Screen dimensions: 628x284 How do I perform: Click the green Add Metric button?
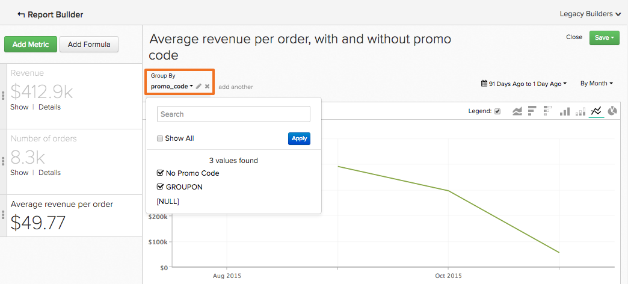click(31, 44)
